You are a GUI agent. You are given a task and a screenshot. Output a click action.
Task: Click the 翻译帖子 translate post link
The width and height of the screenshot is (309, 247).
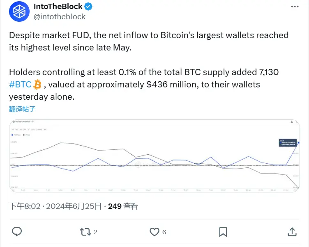tap(22, 109)
